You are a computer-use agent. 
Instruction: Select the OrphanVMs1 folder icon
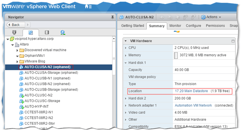pos(22,56)
